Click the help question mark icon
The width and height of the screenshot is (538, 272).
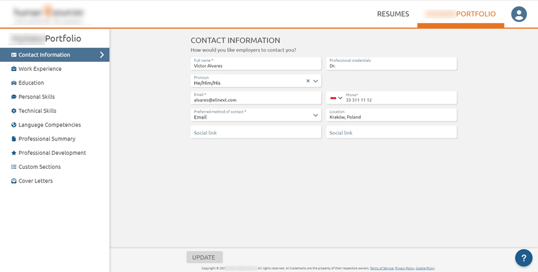(523, 258)
